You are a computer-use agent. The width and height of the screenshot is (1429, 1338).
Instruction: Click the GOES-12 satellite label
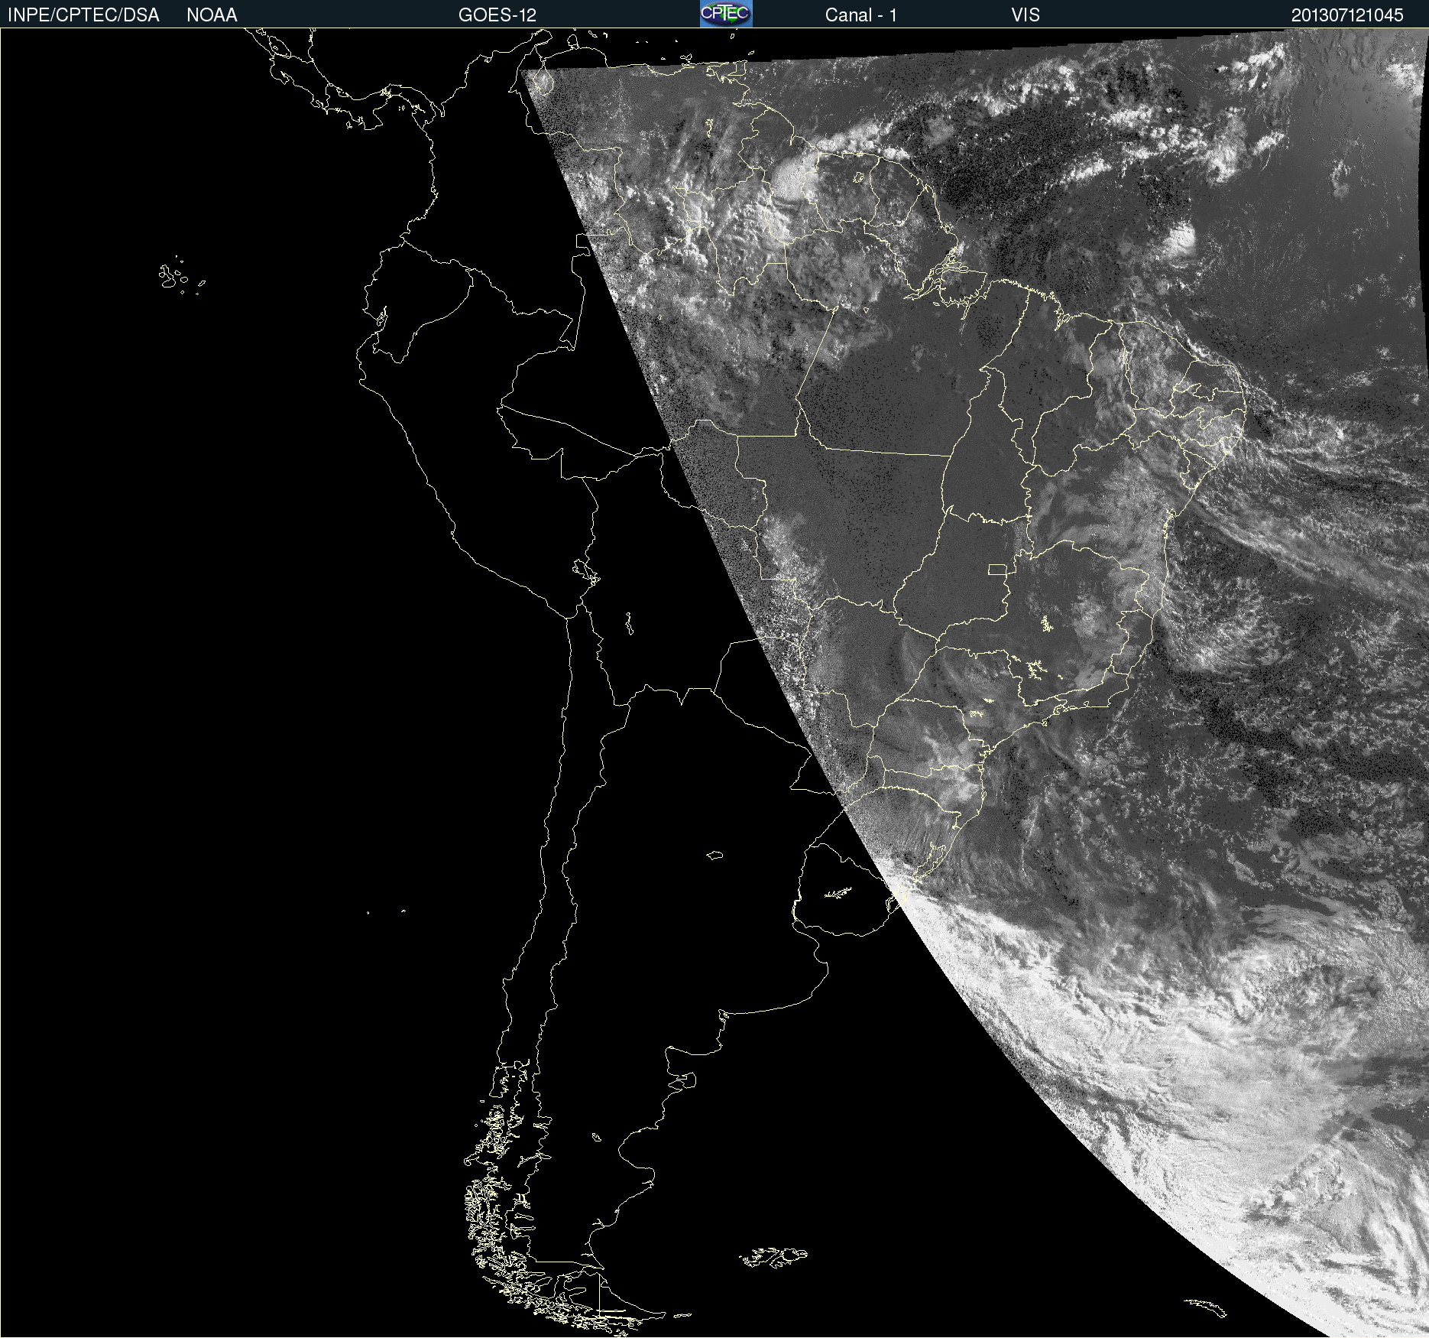[497, 15]
